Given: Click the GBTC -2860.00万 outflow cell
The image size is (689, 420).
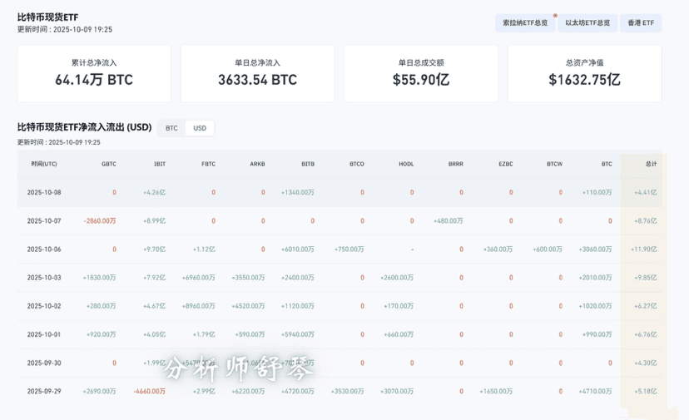Looking at the screenshot, I should pos(100,220).
